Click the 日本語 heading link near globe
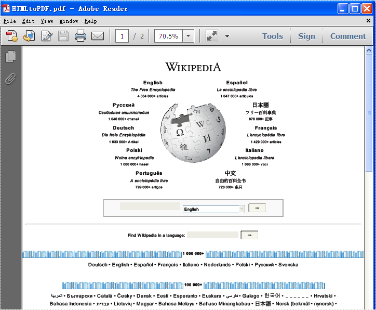 pos(260,105)
